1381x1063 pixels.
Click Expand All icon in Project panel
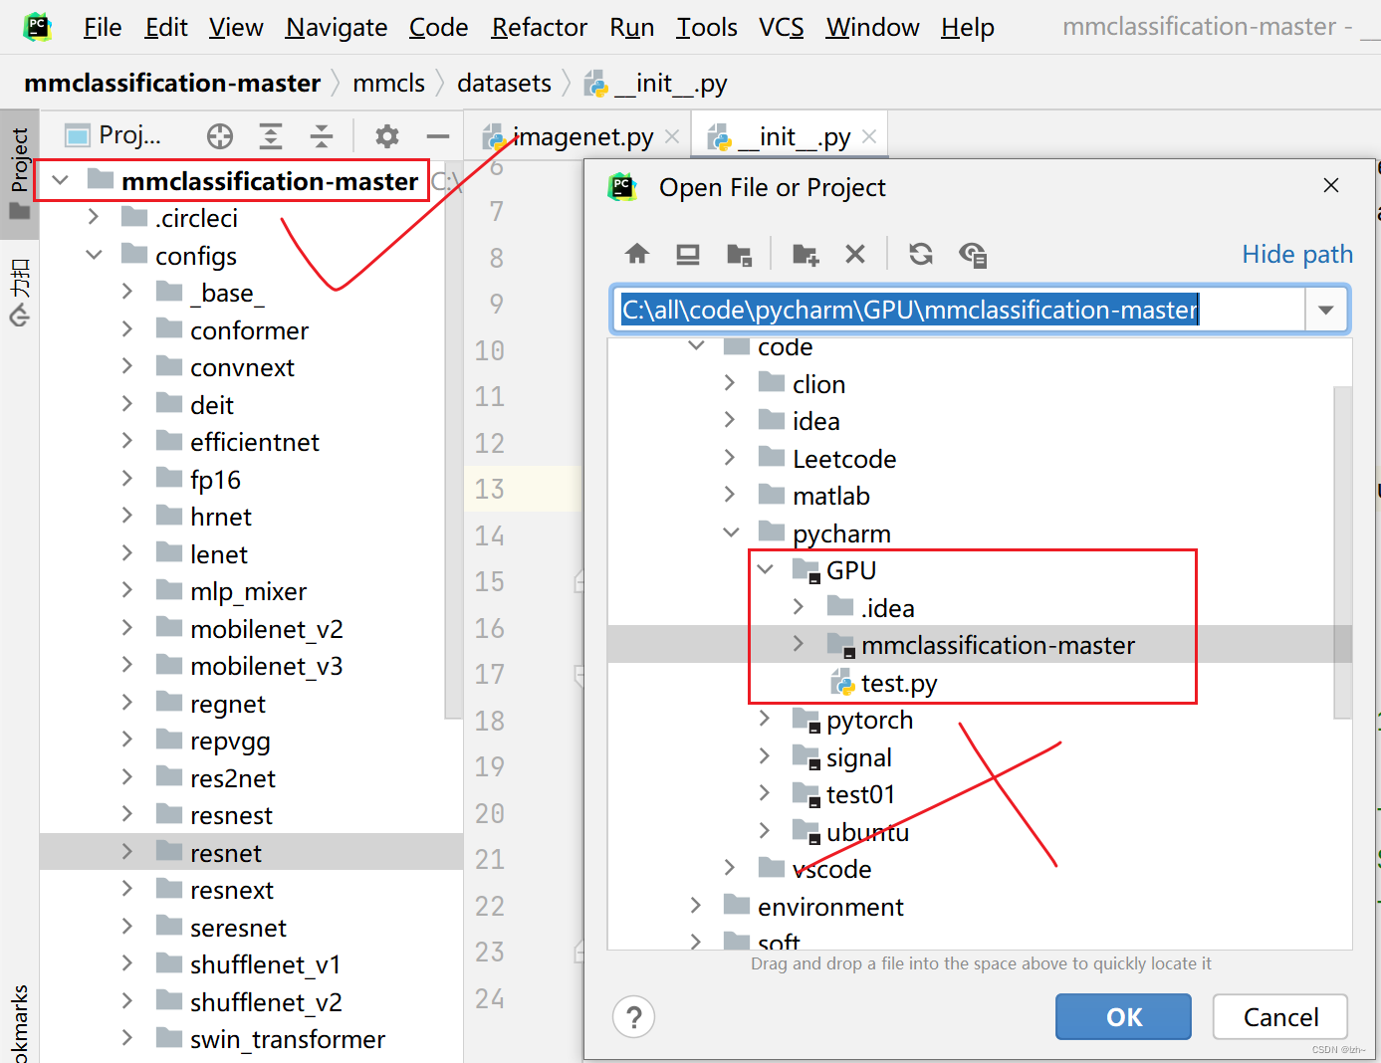[x=271, y=136]
